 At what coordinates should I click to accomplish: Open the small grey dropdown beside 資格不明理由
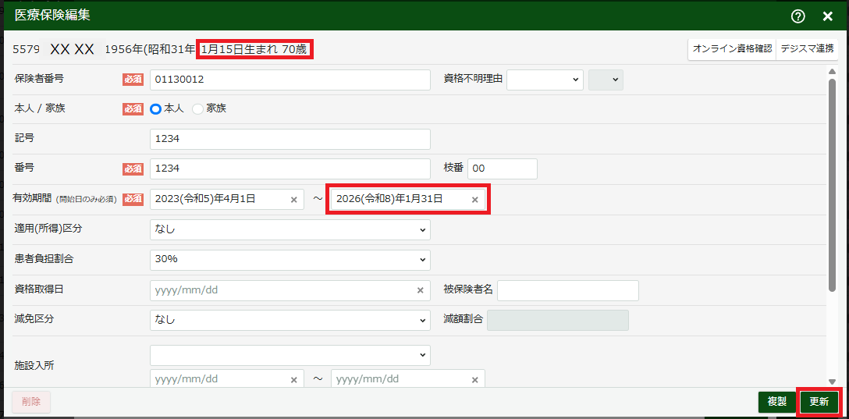606,80
